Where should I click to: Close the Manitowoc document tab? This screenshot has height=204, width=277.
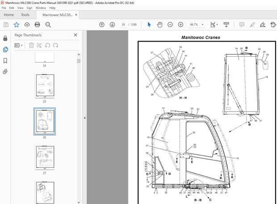76,15
